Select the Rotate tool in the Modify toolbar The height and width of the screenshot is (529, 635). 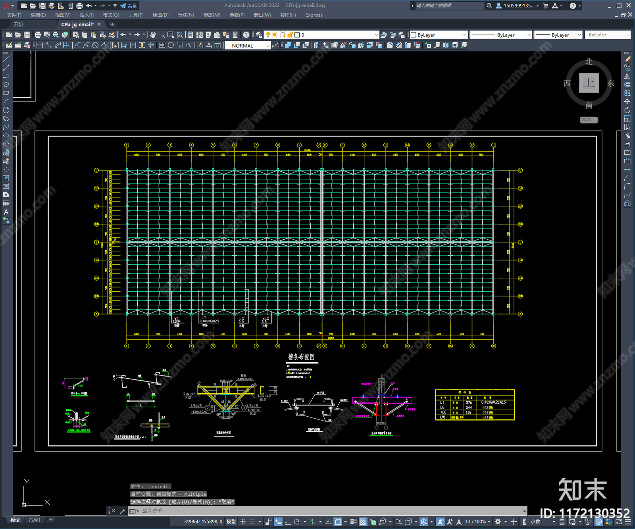click(x=627, y=110)
